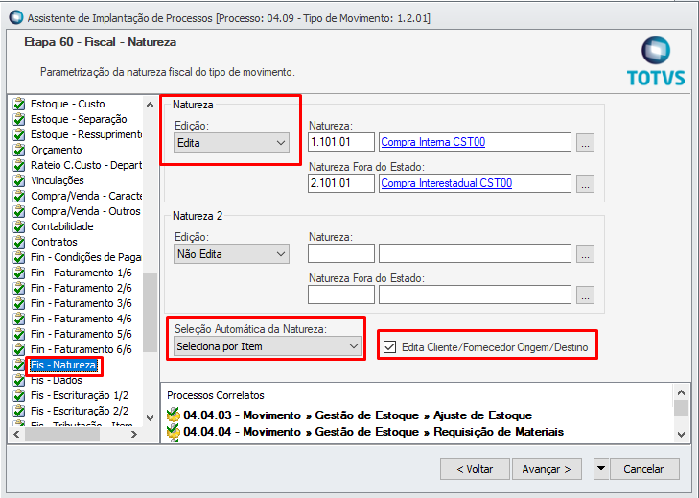699x498 pixels.
Task: Select Estoque - Ressuprimento step
Action: click(86, 134)
